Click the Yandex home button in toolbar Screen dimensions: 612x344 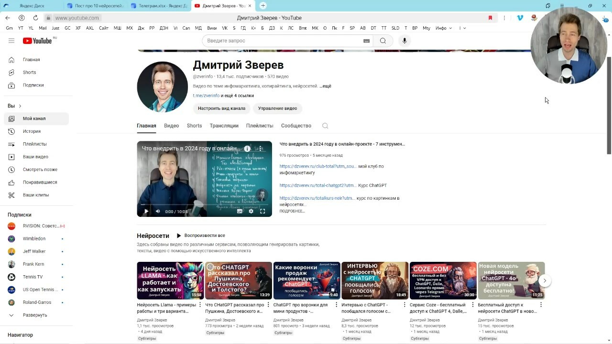pos(22,18)
